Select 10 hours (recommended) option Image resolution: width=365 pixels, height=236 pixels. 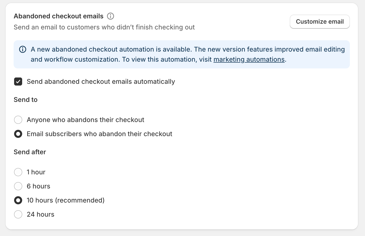(18, 200)
